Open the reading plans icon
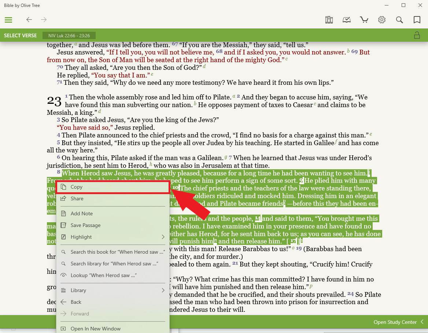The height and width of the screenshot is (333, 428). [x=347, y=20]
